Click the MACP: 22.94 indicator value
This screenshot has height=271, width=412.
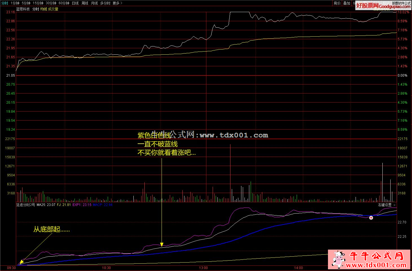pos(103,205)
